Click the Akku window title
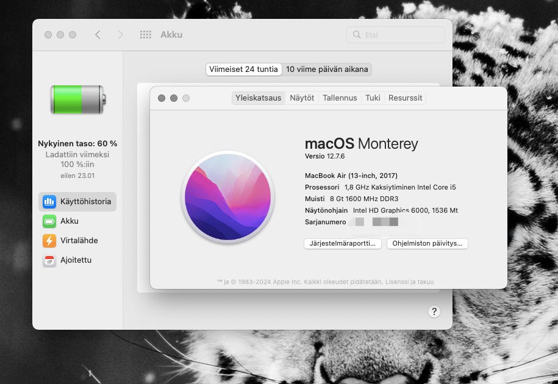 click(x=171, y=35)
